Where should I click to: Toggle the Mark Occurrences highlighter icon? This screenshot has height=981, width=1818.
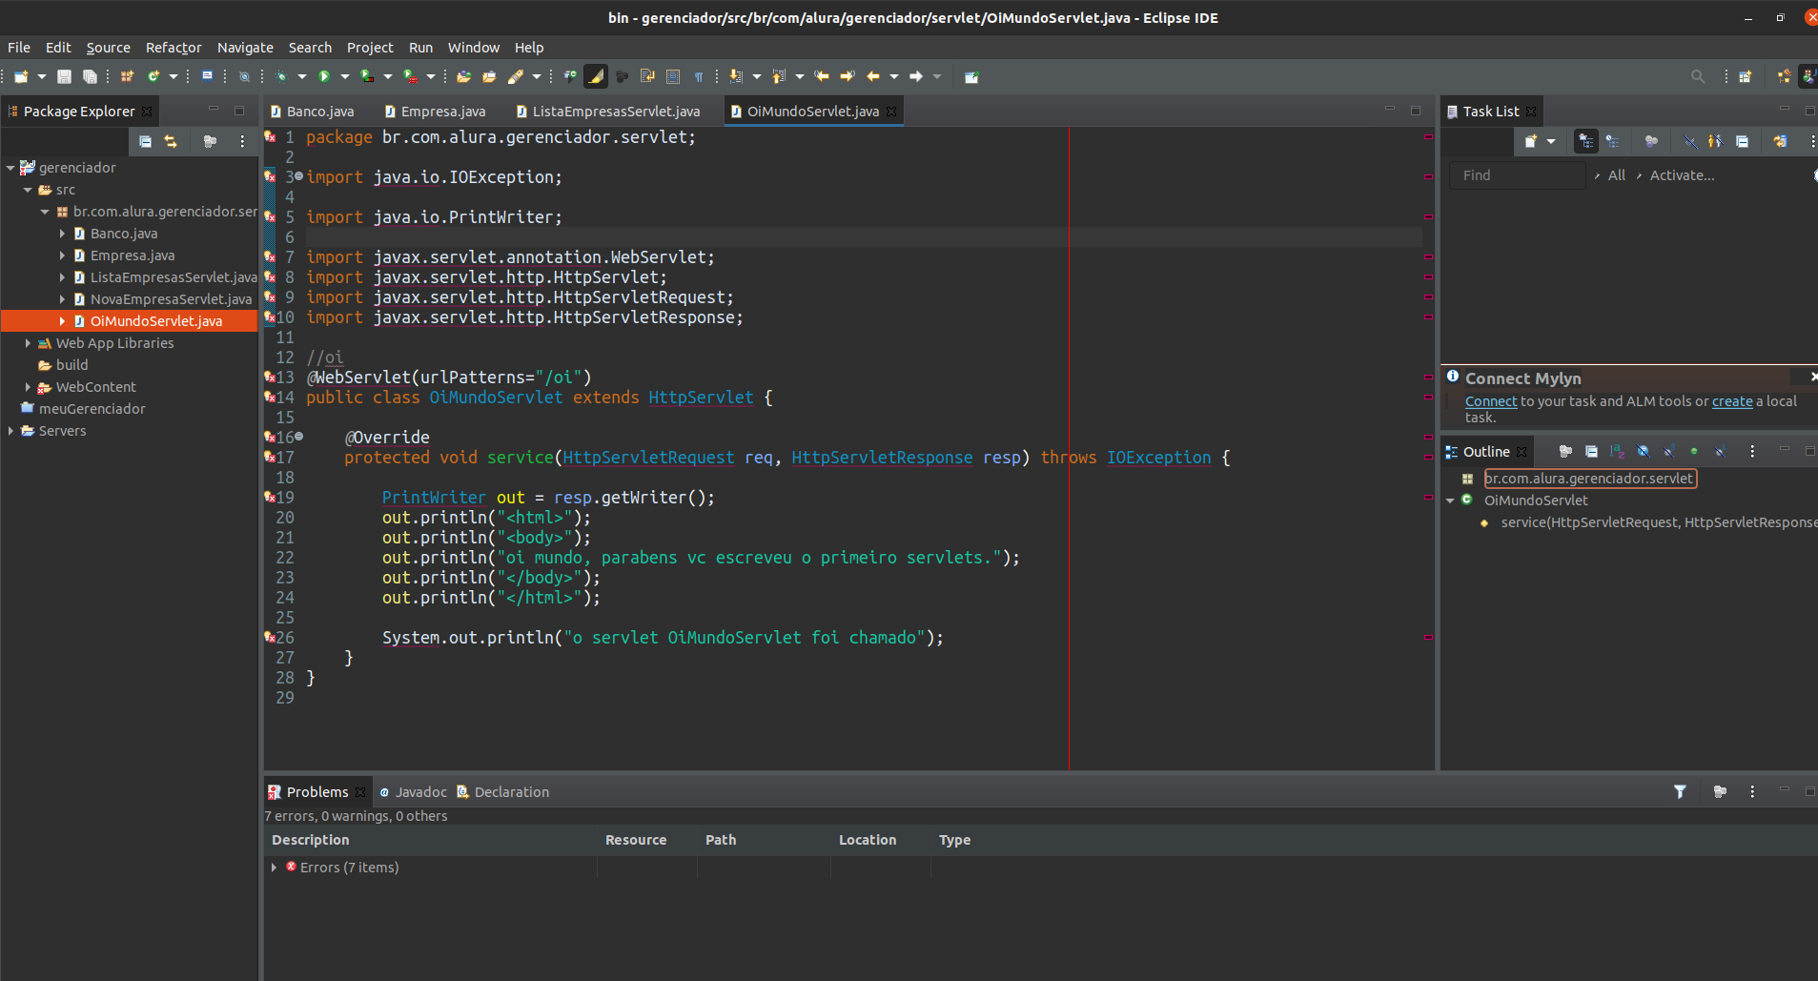pyautogui.click(x=596, y=76)
